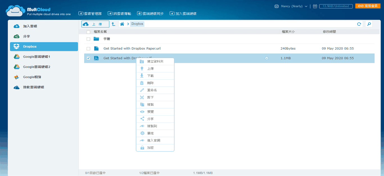Click the MultCloud cloud logo
The height and width of the screenshot is (176, 384).
coord(16,11)
